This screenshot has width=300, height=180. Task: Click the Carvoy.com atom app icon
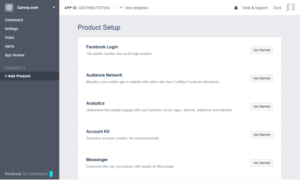click(9, 8)
